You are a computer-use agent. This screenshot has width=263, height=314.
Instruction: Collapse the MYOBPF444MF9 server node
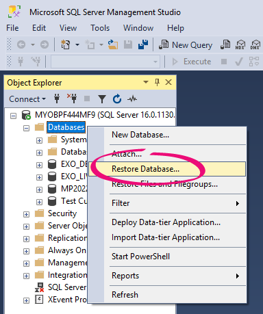[x=14, y=116]
